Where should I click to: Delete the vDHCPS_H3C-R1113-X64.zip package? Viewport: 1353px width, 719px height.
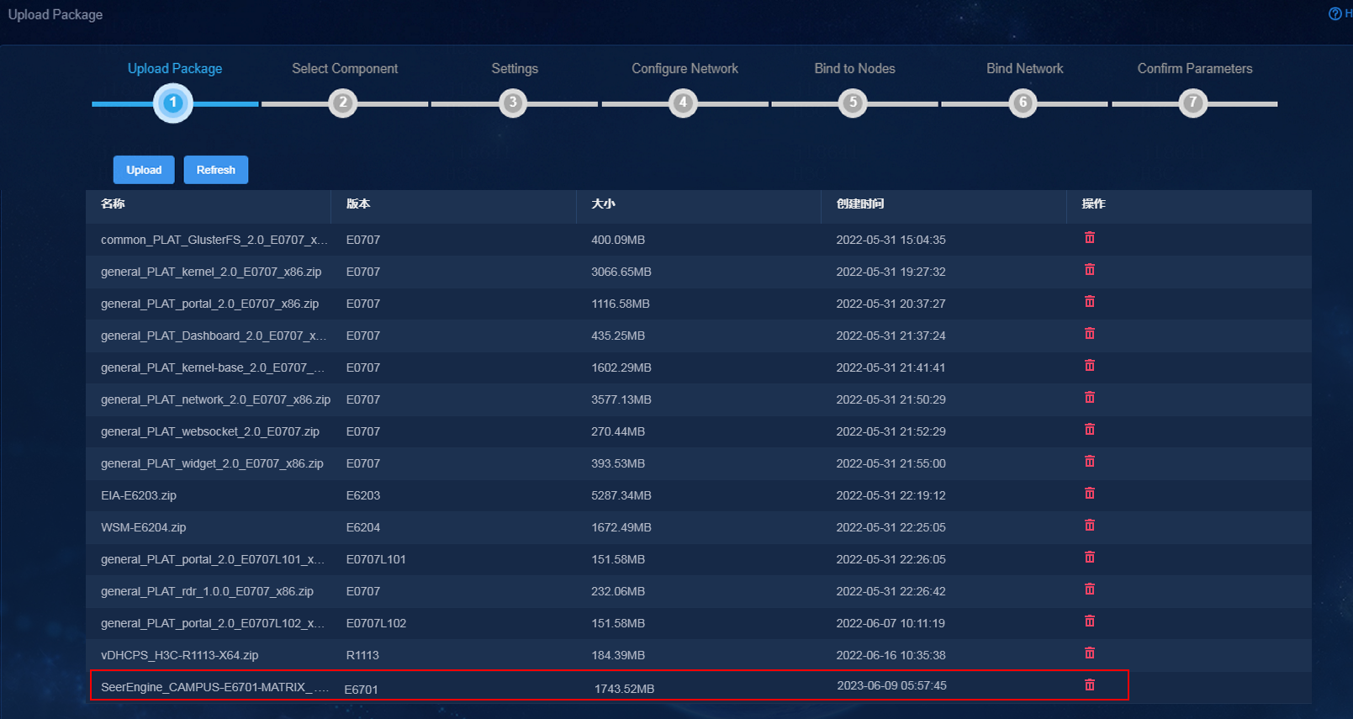(1089, 653)
